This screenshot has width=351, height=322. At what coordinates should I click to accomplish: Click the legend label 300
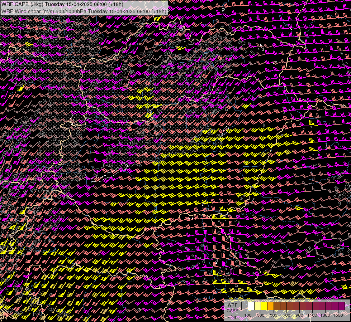tap(261, 315)
